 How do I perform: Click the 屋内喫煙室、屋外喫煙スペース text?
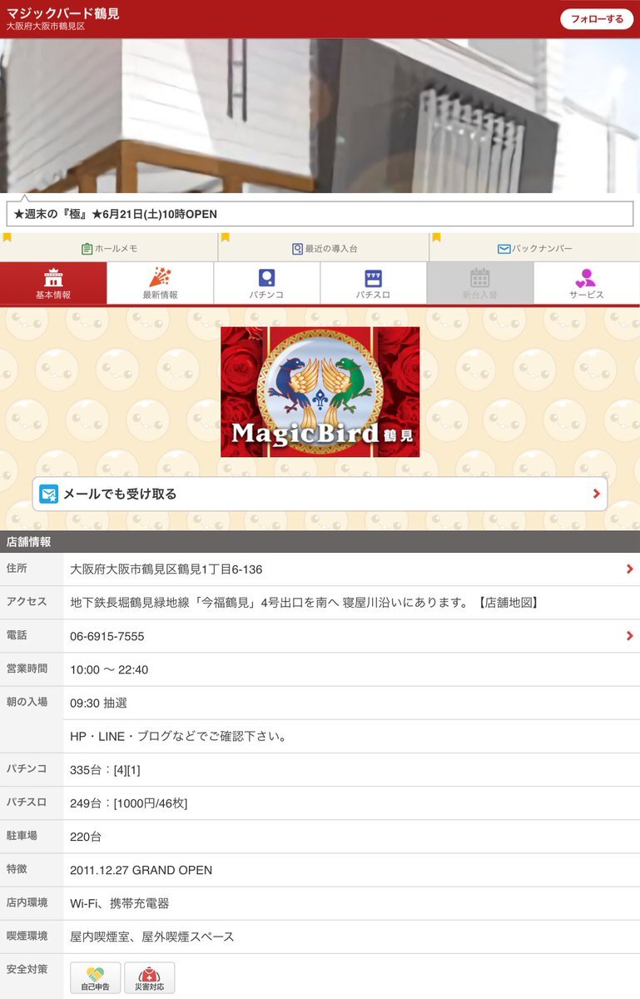point(152,937)
